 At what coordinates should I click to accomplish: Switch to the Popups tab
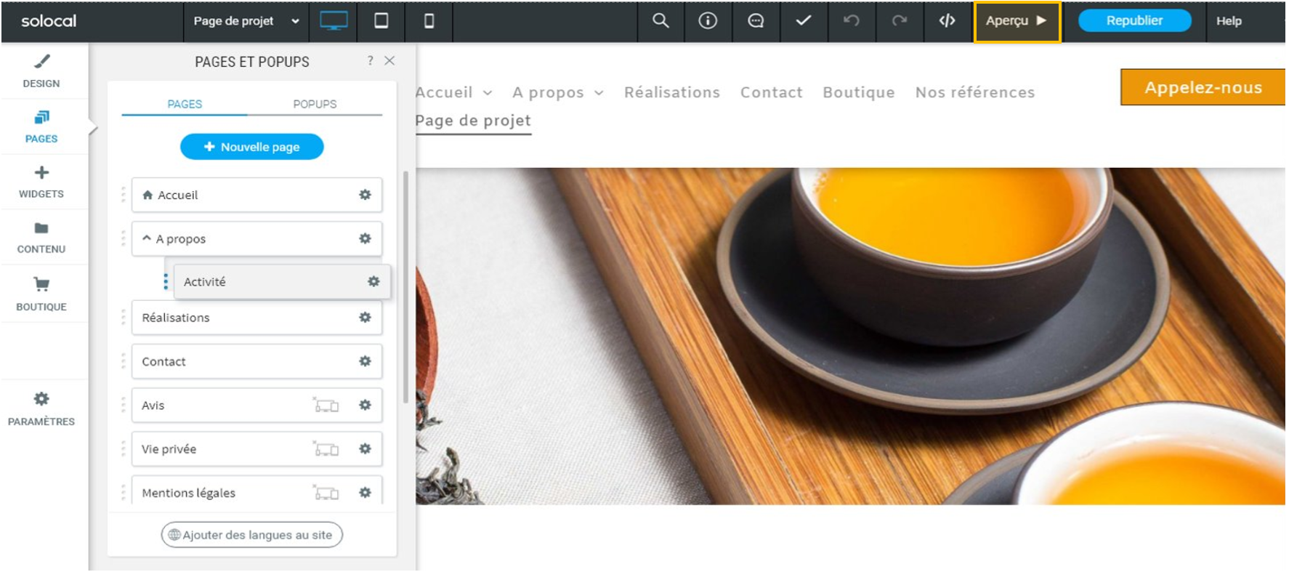pyautogui.click(x=315, y=104)
